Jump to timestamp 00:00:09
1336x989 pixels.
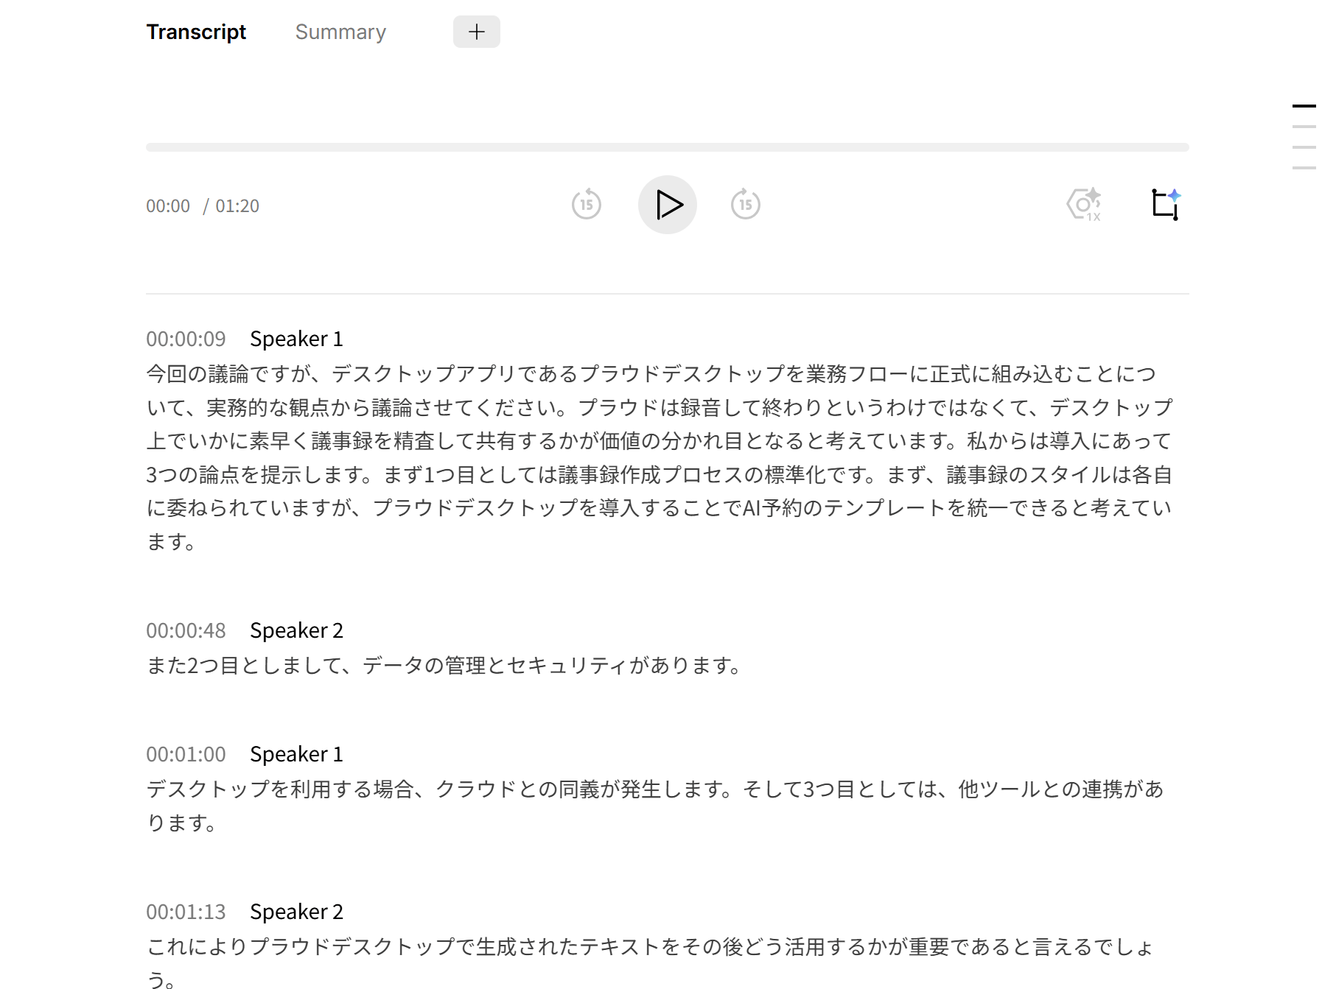point(186,339)
